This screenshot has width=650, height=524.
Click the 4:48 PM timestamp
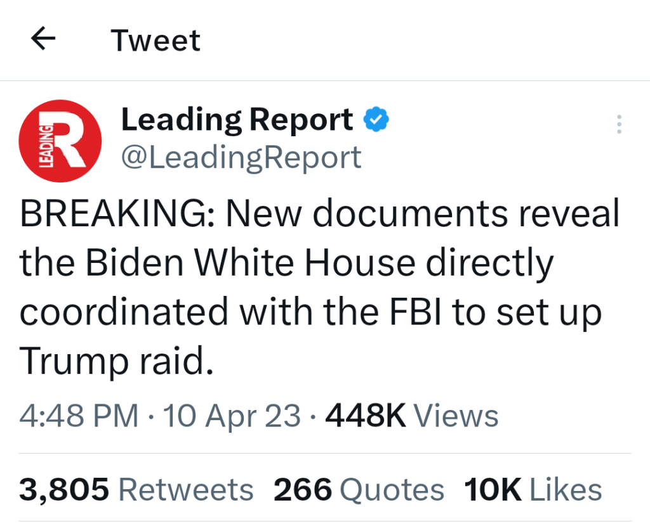coord(79,416)
